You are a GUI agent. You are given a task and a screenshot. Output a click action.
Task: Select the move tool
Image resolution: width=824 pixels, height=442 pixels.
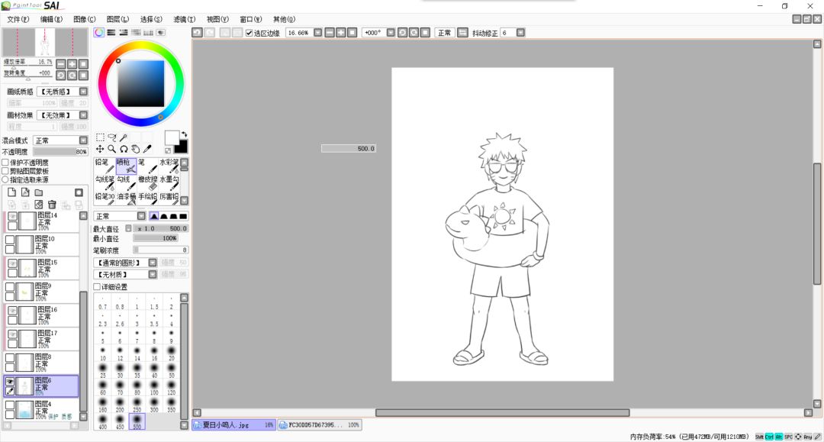(x=100, y=150)
